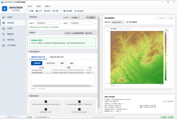Click the green UTM Zone 49 coordinate text
Screen dimensions: 177x119
tap(44, 27)
